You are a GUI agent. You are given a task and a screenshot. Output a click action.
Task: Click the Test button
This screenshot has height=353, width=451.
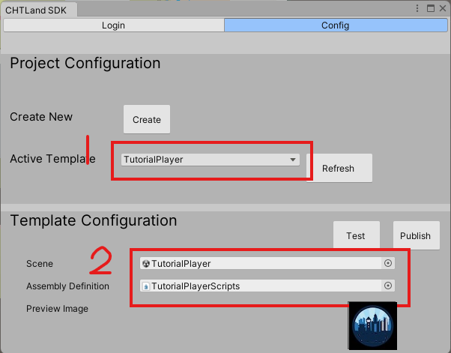(x=356, y=235)
